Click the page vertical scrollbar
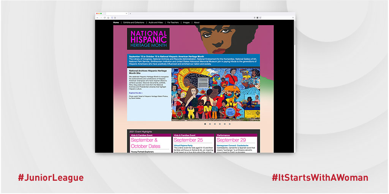389x194 pixels. pos(294,32)
